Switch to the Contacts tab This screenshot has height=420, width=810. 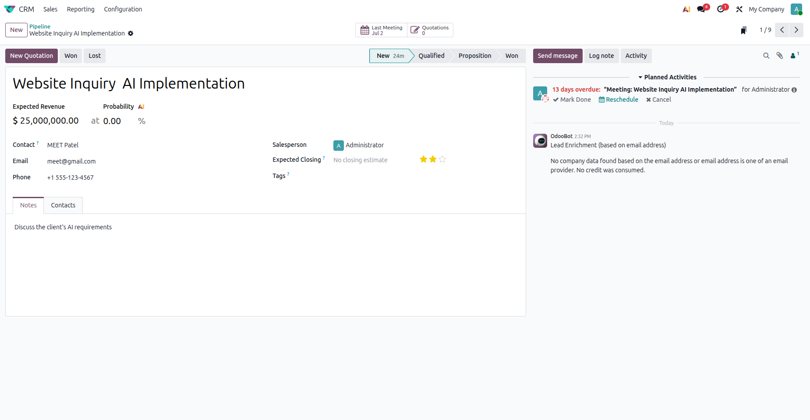click(x=63, y=205)
